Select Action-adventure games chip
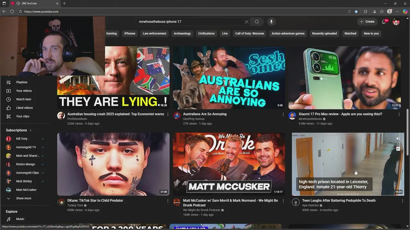The image size is (410, 230). click(288, 34)
